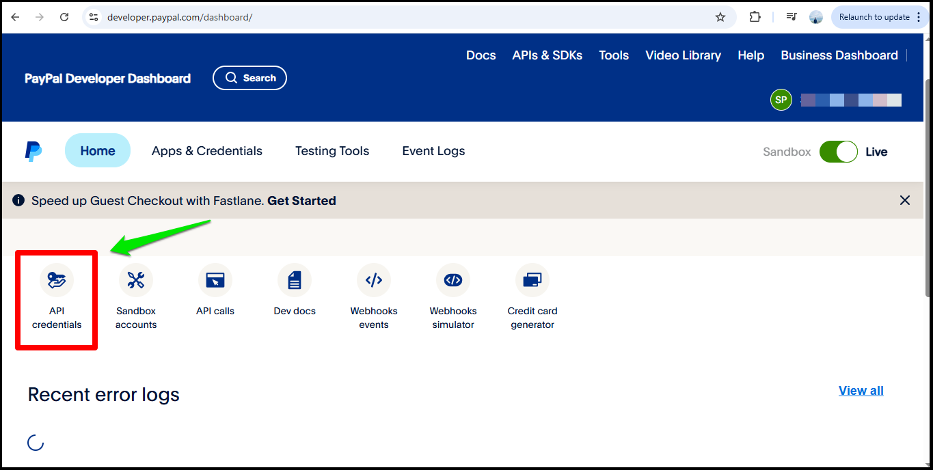Click the info icon in Fastlane banner
Screen dimensions: 933x470
18,200
